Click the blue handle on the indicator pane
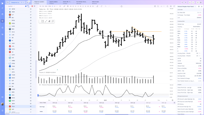 [38, 95]
